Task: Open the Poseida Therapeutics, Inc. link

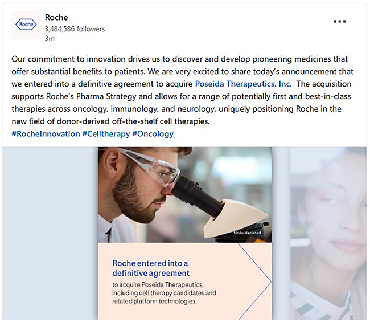Action: (243, 84)
